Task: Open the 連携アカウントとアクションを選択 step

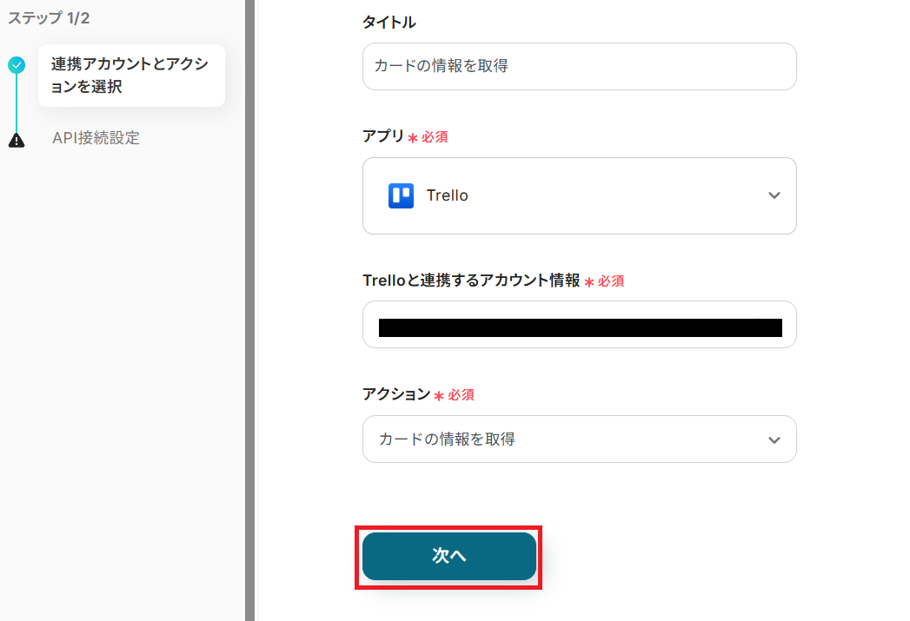Action: 130,76
